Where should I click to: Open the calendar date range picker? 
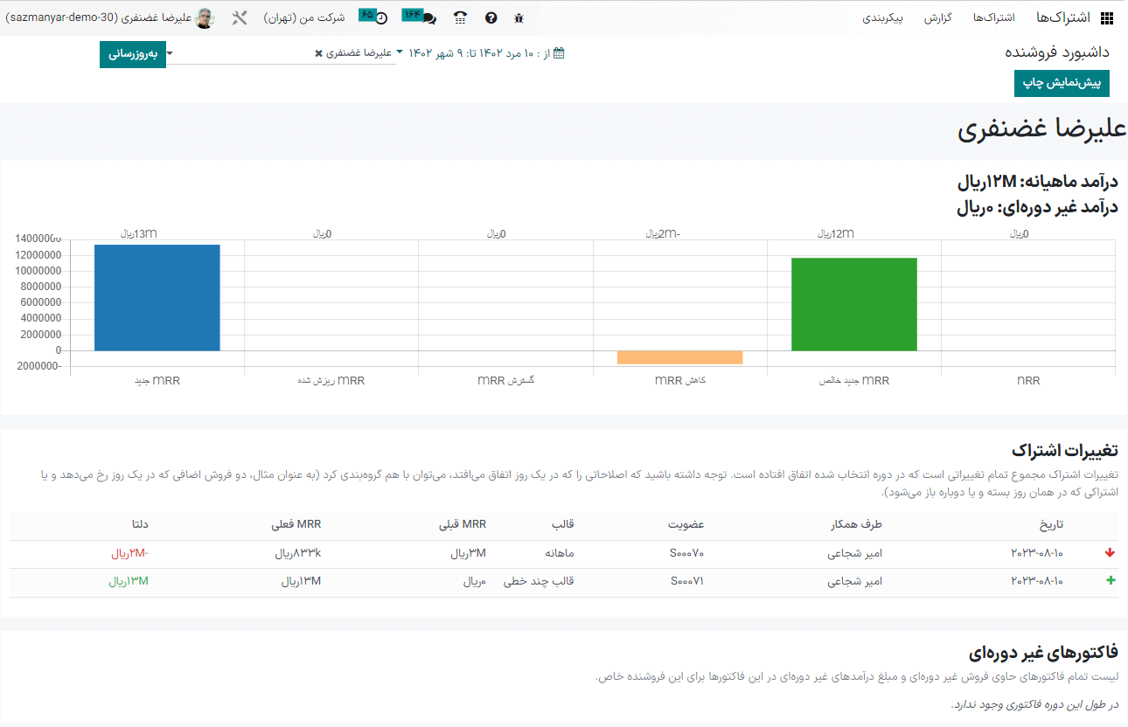559,52
